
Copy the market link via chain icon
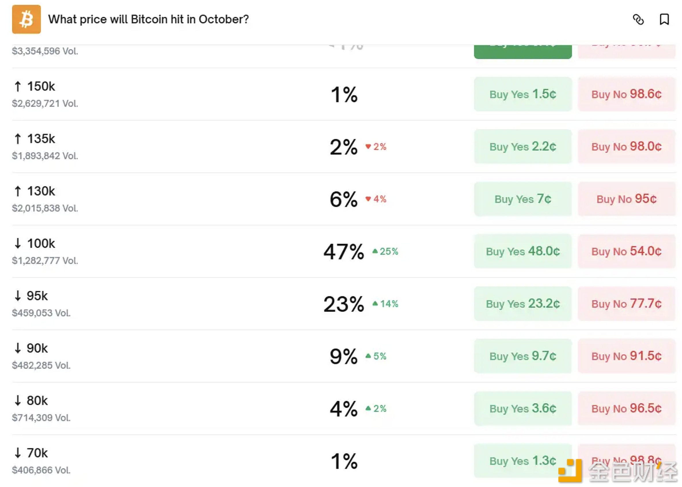point(638,20)
